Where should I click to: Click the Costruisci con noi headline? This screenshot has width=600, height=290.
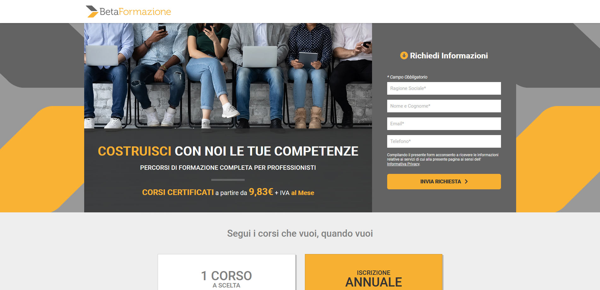[x=228, y=151]
